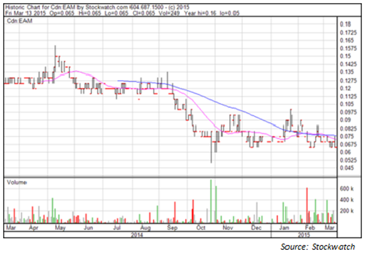The width and height of the screenshot is (370, 254).
Task: Click the Jul month label on axis
Action: [x=117, y=228]
